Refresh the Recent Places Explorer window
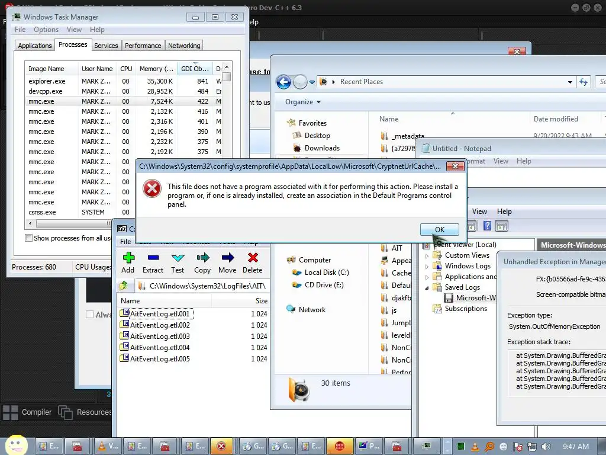The height and width of the screenshot is (455, 606). click(x=583, y=82)
